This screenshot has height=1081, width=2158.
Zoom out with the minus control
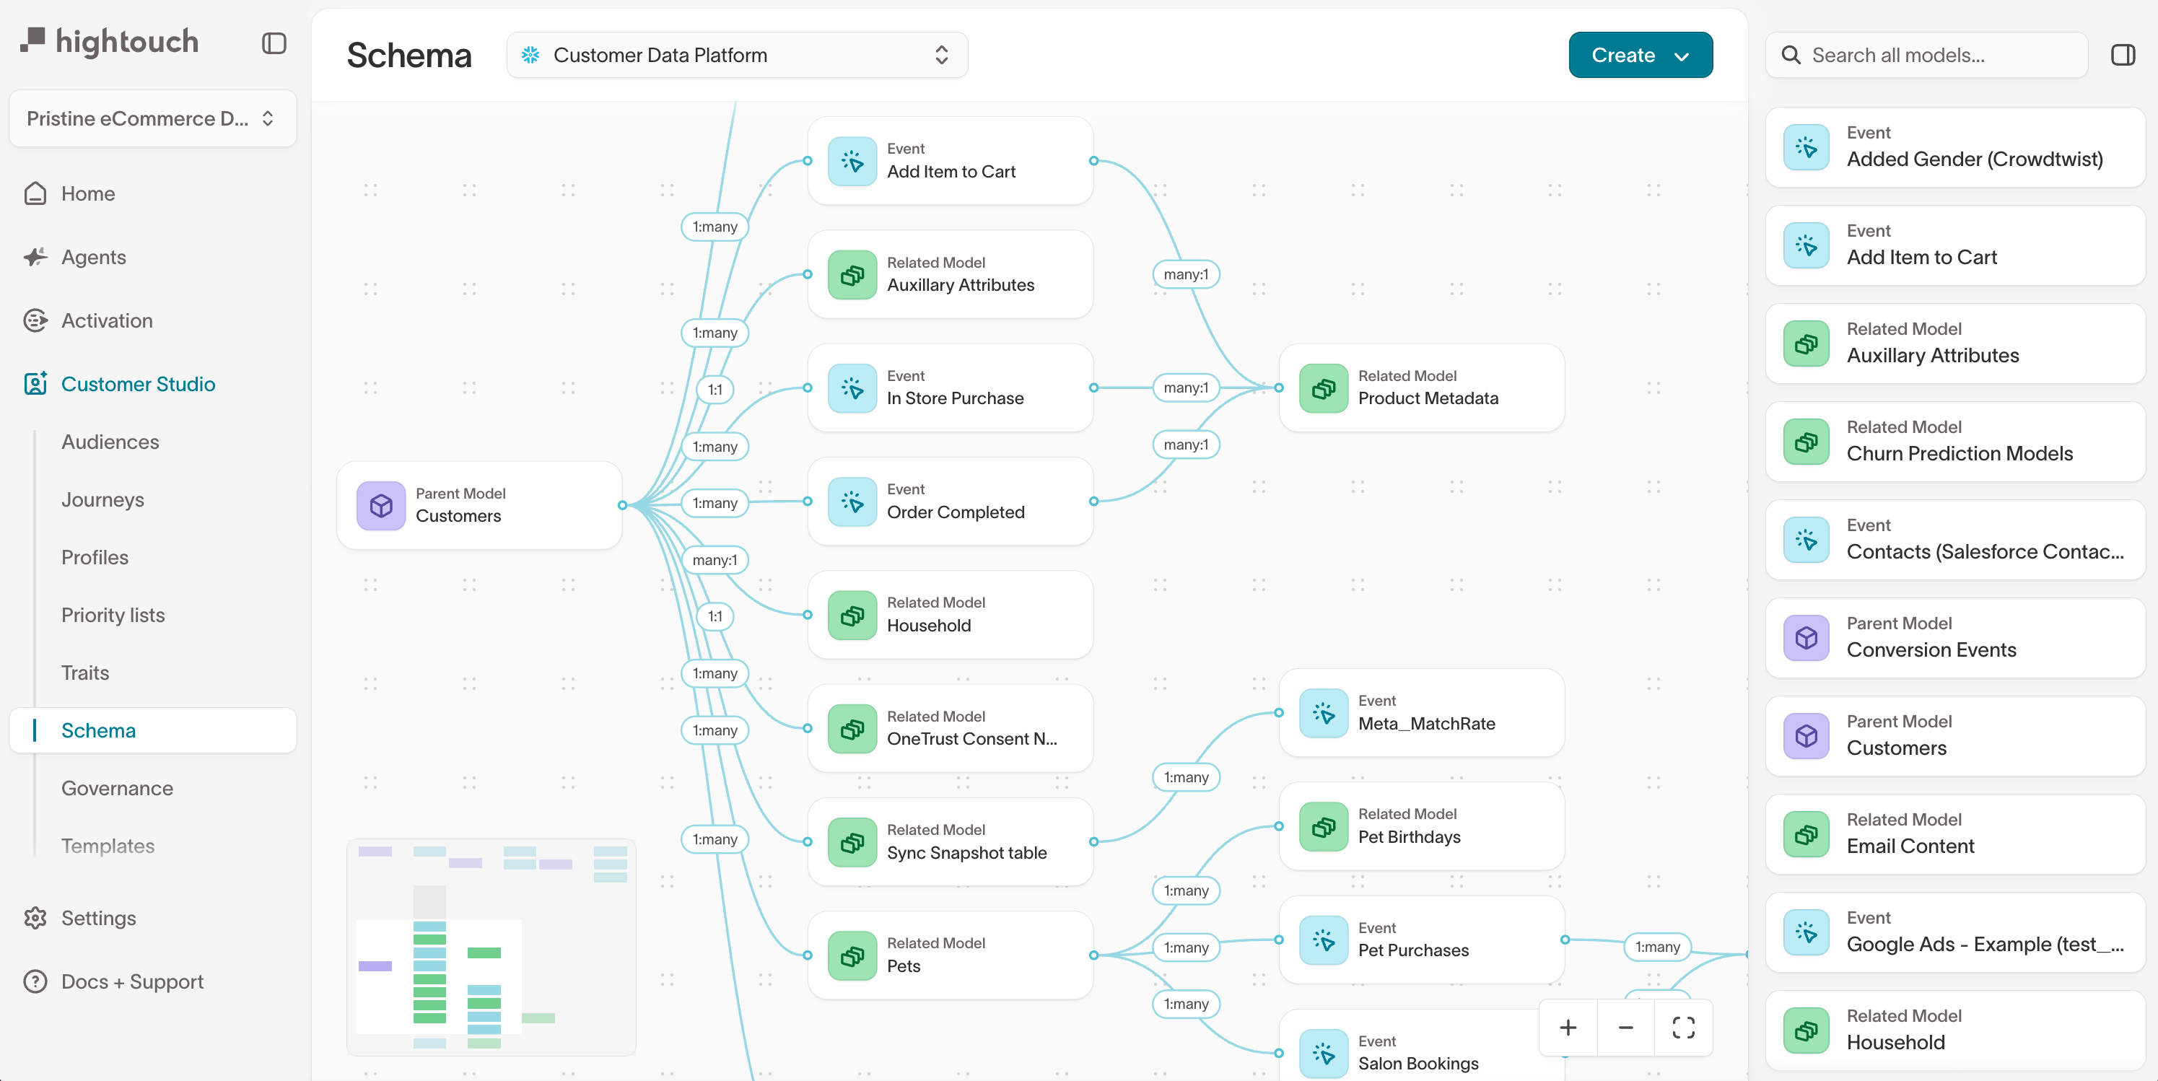tap(1626, 1028)
